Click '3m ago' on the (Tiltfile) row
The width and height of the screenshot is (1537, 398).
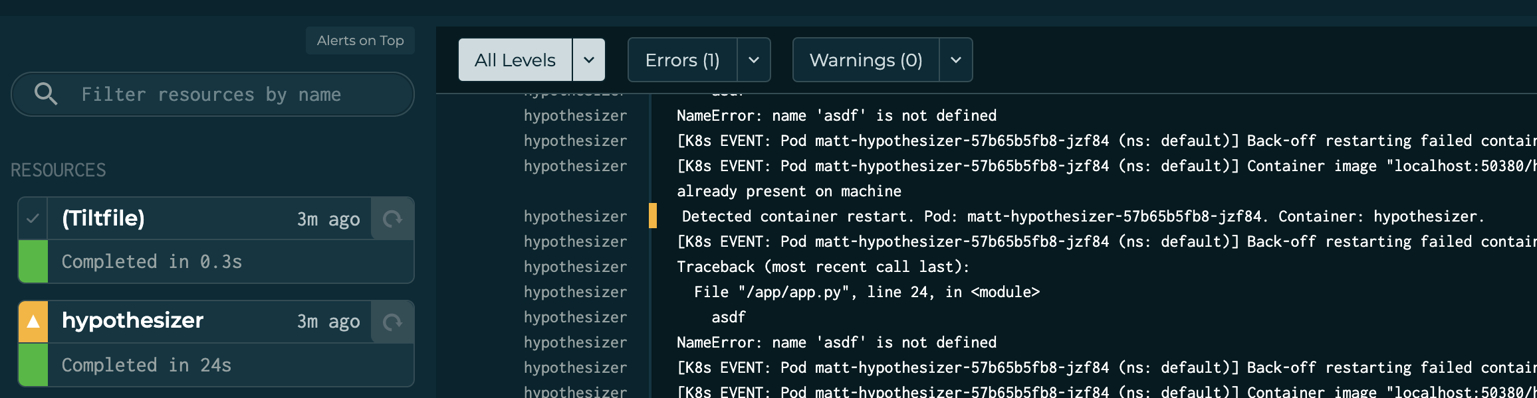pos(328,219)
